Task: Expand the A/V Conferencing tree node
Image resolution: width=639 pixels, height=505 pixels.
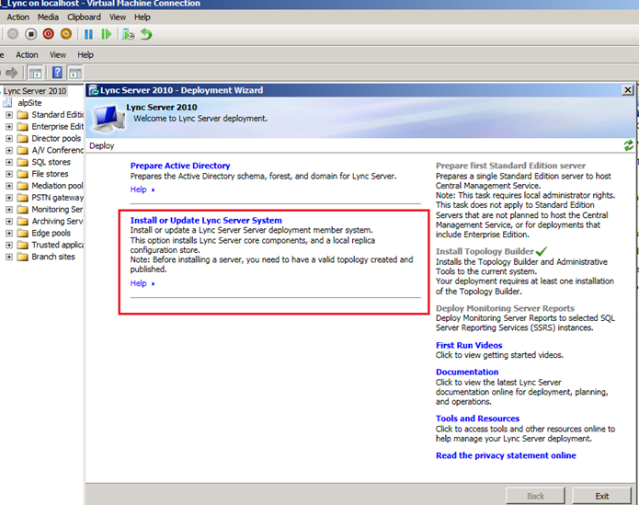Action: [9, 151]
